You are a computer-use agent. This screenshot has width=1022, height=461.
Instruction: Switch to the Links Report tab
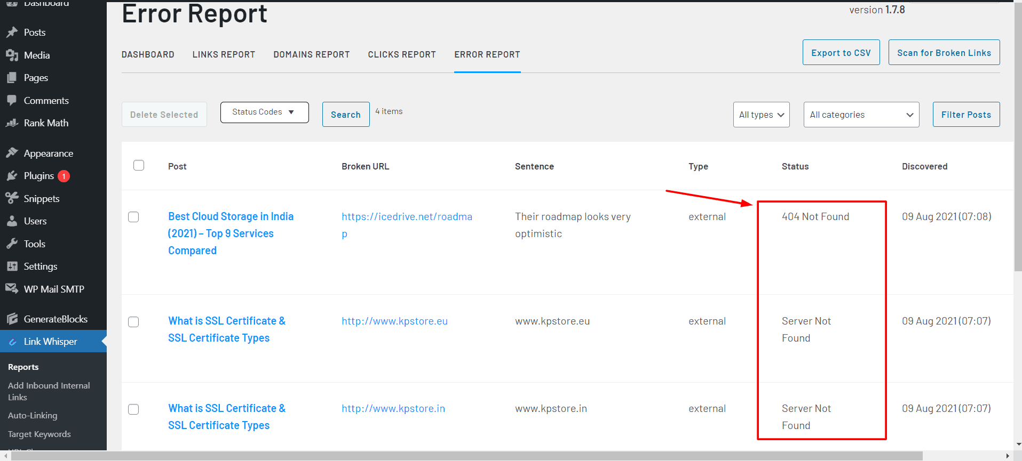point(224,54)
